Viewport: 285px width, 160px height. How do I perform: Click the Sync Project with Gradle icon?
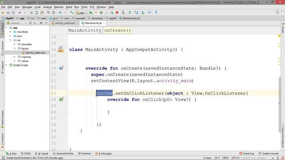point(130,13)
